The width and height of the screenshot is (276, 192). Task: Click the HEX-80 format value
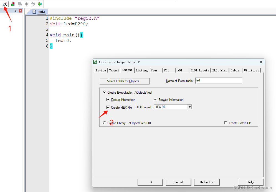pos(160,107)
